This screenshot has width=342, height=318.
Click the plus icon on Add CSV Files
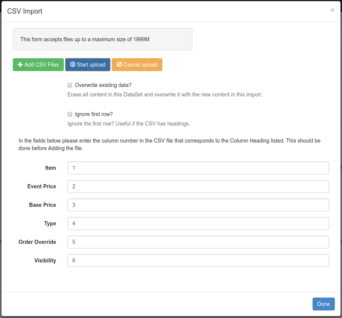[x=20, y=65]
